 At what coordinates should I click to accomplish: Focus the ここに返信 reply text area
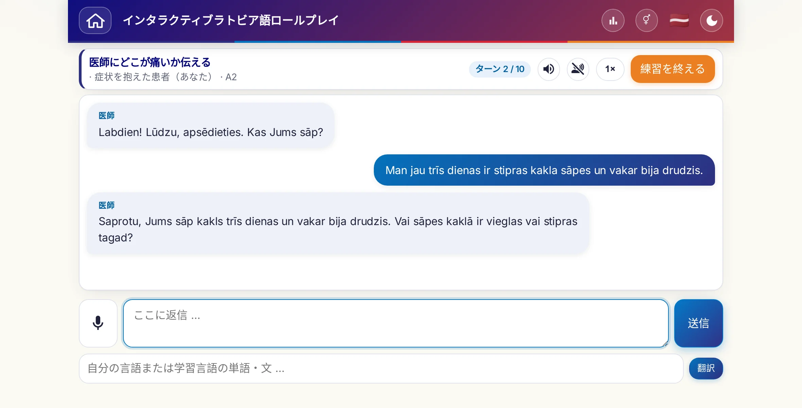pos(396,323)
